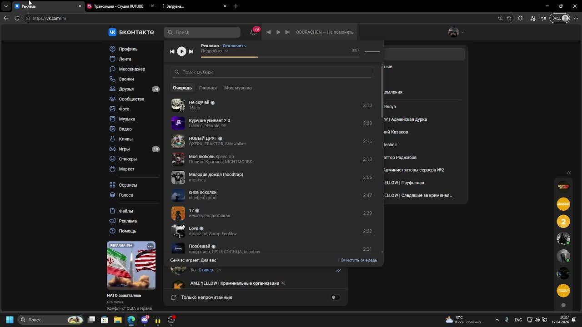This screenshot has width=582, height=327.
Task: Open ad options menu on banner
Action: click(150, 246)
